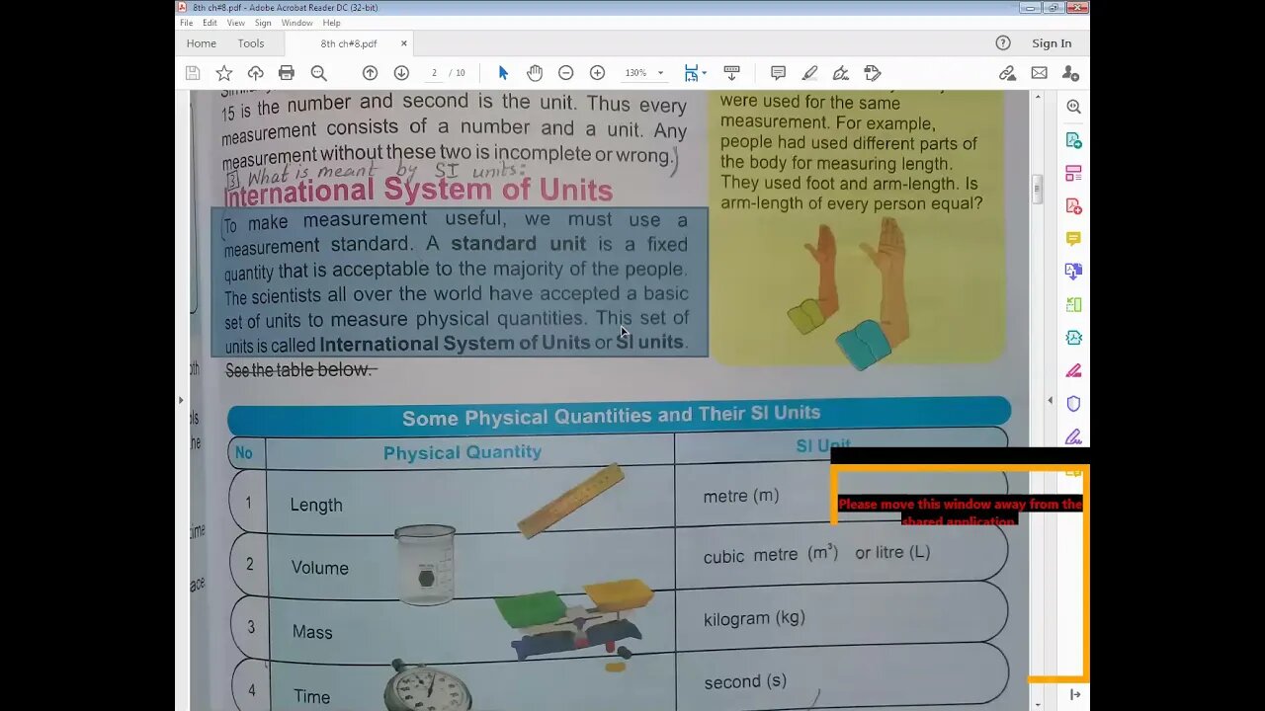Open Create PDF tool in sidebar
This screenshot has height=711, width=1265.
tap(1073, 206)
